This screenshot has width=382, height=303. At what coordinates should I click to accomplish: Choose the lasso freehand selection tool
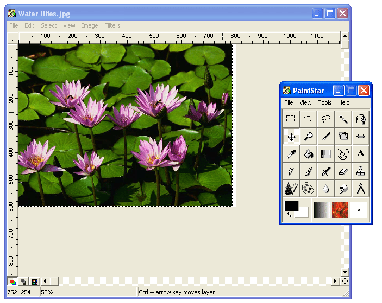[326, 119]
